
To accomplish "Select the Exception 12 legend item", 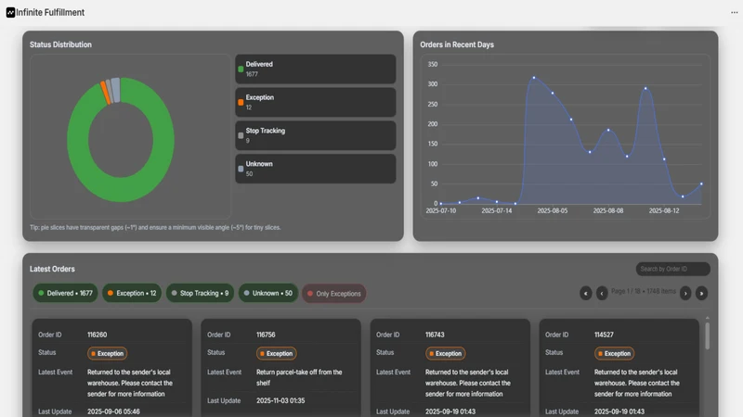I will (316, 102).
